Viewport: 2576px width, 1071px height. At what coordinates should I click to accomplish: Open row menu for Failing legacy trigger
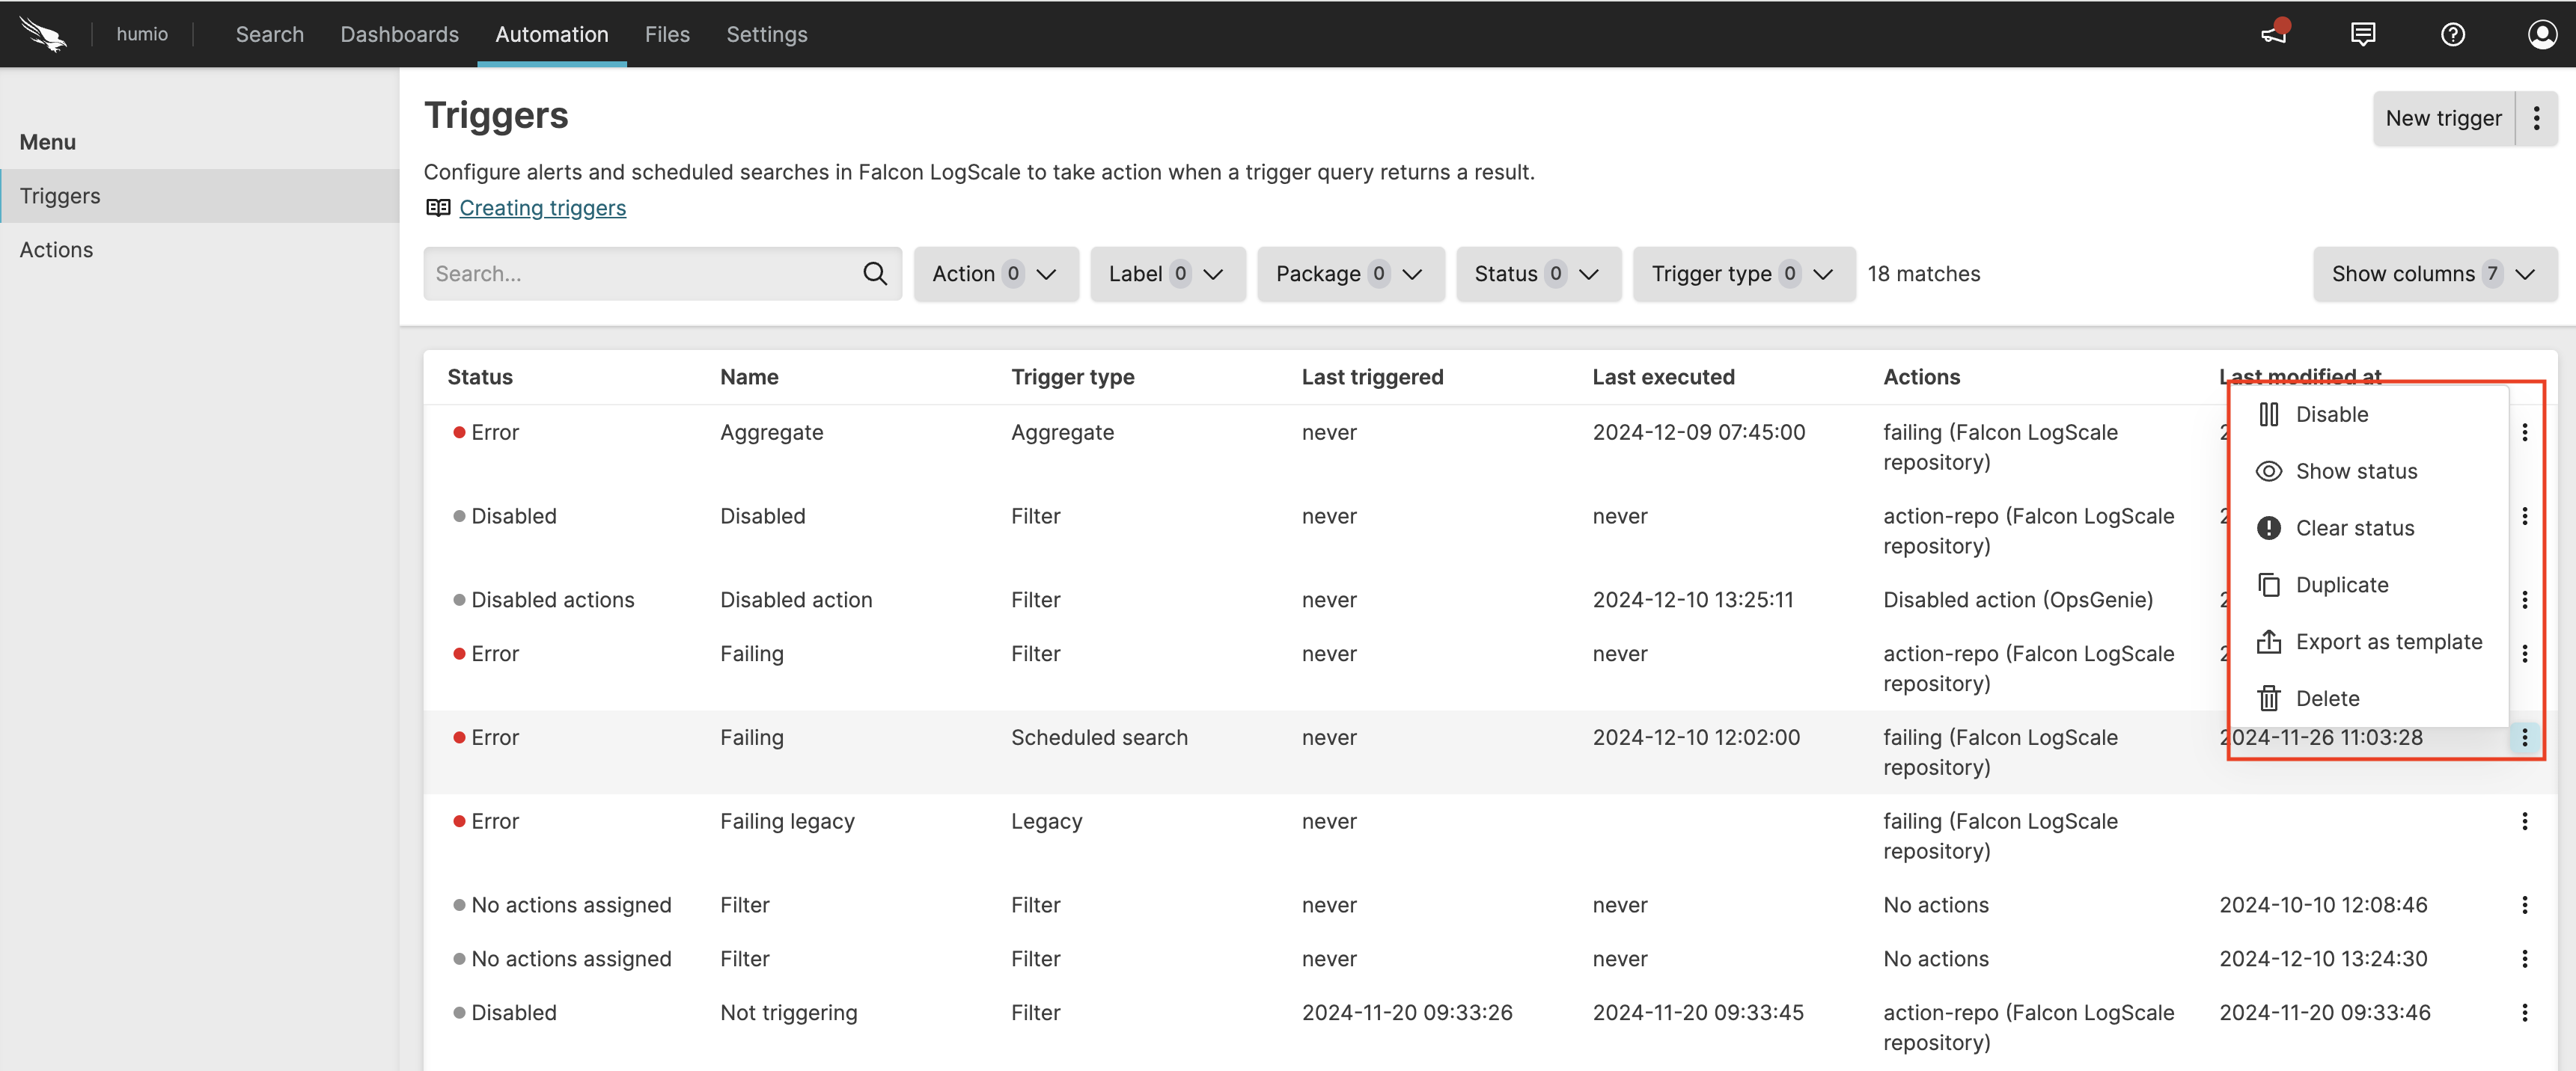pyautogui.click(x=2524, y=821)
